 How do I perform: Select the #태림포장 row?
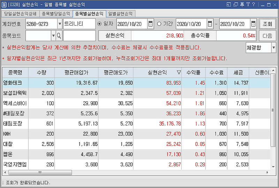coord(136,113)
